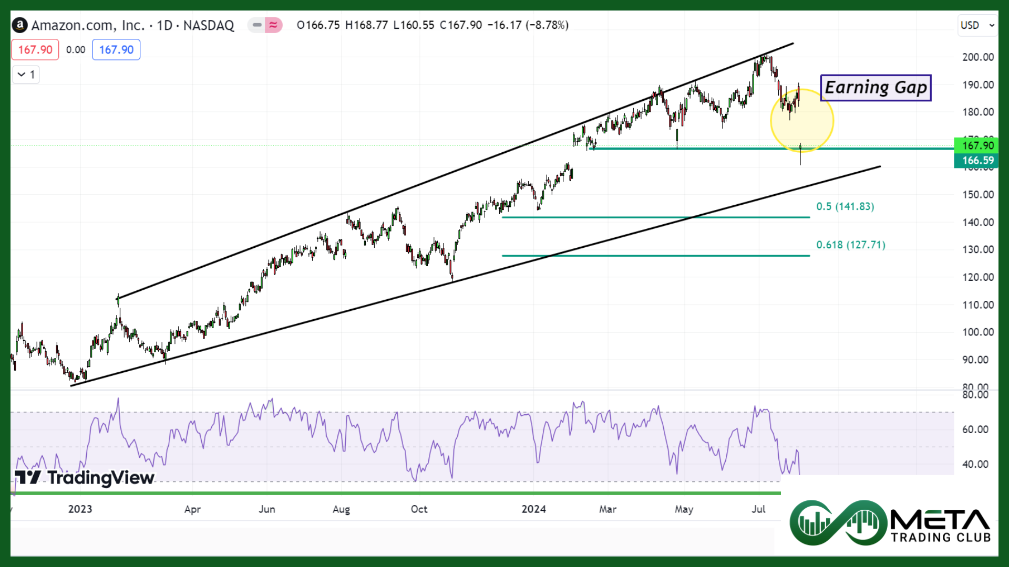Image resolution: width=1009 pixels, height=567 pixels.
Task: Click the Apr label on time axis
Action: tap(192, 509)
